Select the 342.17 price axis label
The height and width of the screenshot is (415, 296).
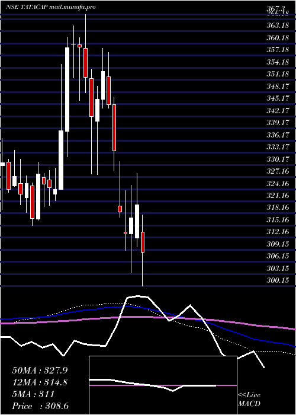point(278,111)
